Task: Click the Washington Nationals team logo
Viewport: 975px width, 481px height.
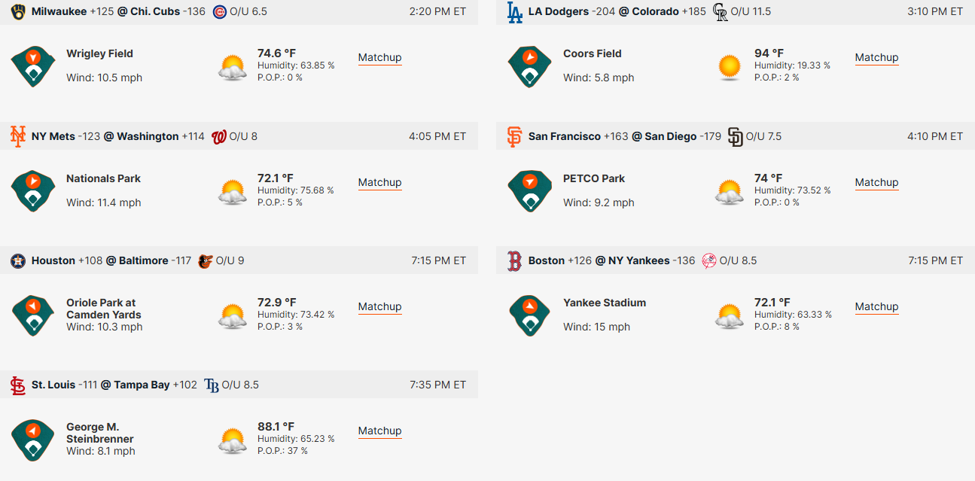Action: tap(219, 136)
